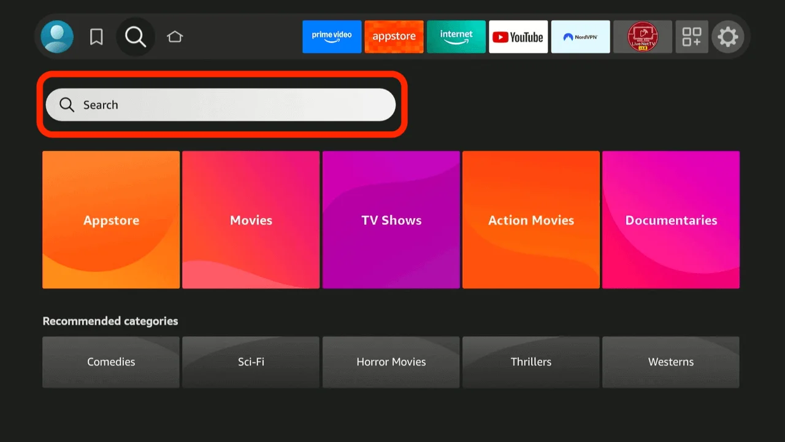The width and height of the screenshot is (785, 442).
Task: Launch Prime Video
Action: point(332,36)
